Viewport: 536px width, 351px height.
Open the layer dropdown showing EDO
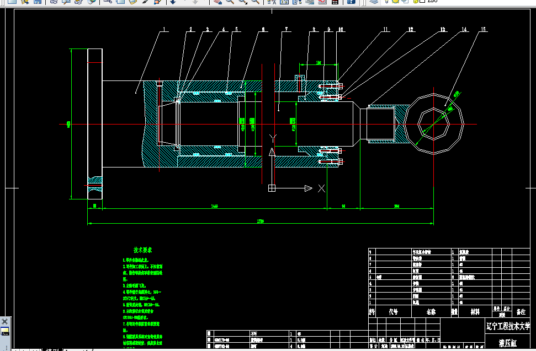point(432,1)
